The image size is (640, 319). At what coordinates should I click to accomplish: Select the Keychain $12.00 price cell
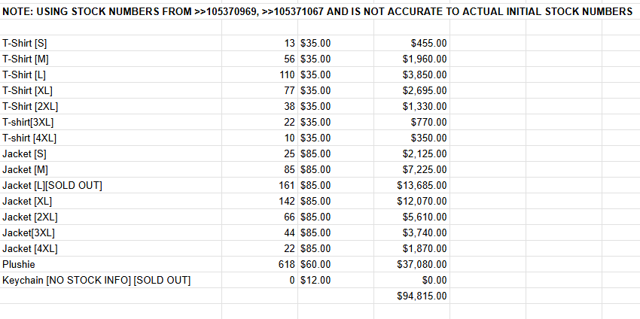point(315,281)
